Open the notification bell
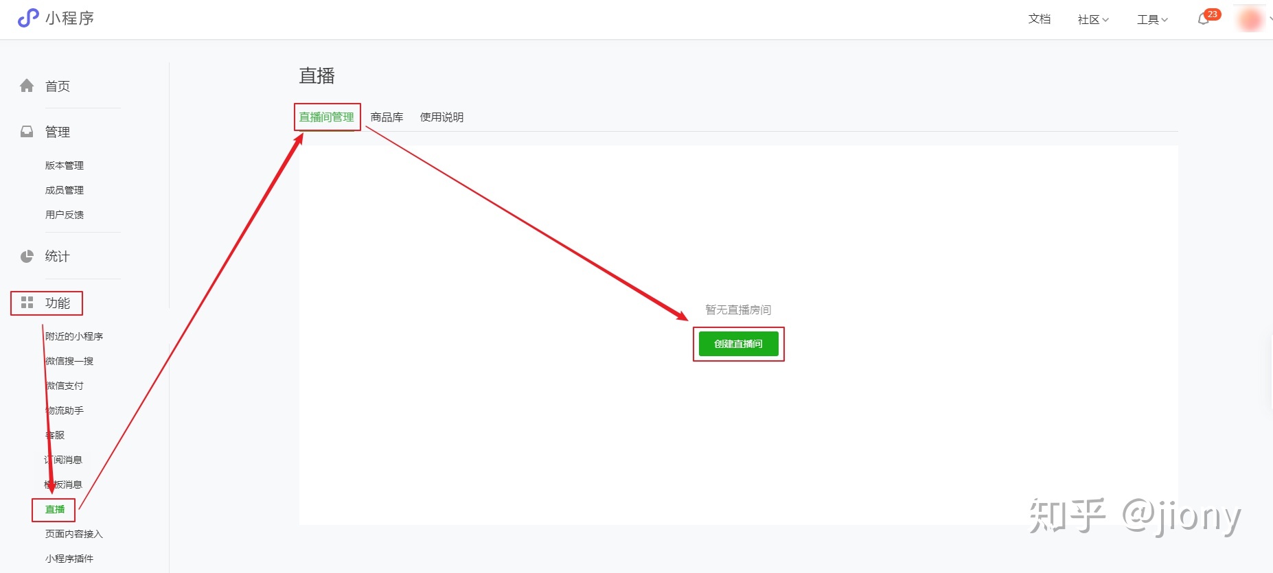The image size is (1273, 573). click(1203, 19)
